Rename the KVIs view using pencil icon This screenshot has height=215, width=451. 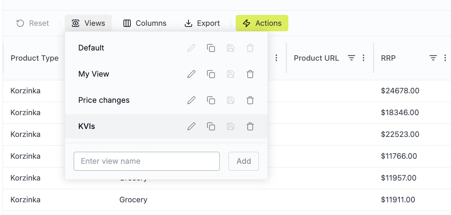191,126
